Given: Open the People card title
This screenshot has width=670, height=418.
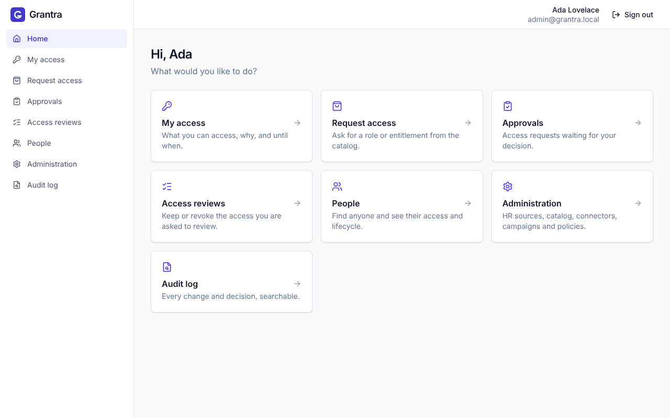Looking at the screenshot, I should 345,203.
